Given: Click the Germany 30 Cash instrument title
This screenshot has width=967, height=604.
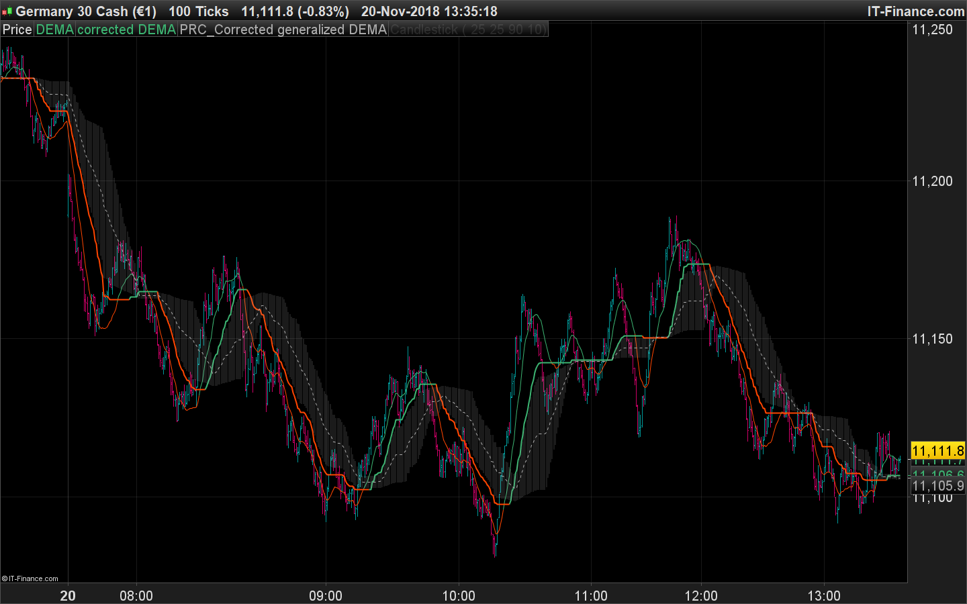Looking at the screenshot, I should coord(86,11).
